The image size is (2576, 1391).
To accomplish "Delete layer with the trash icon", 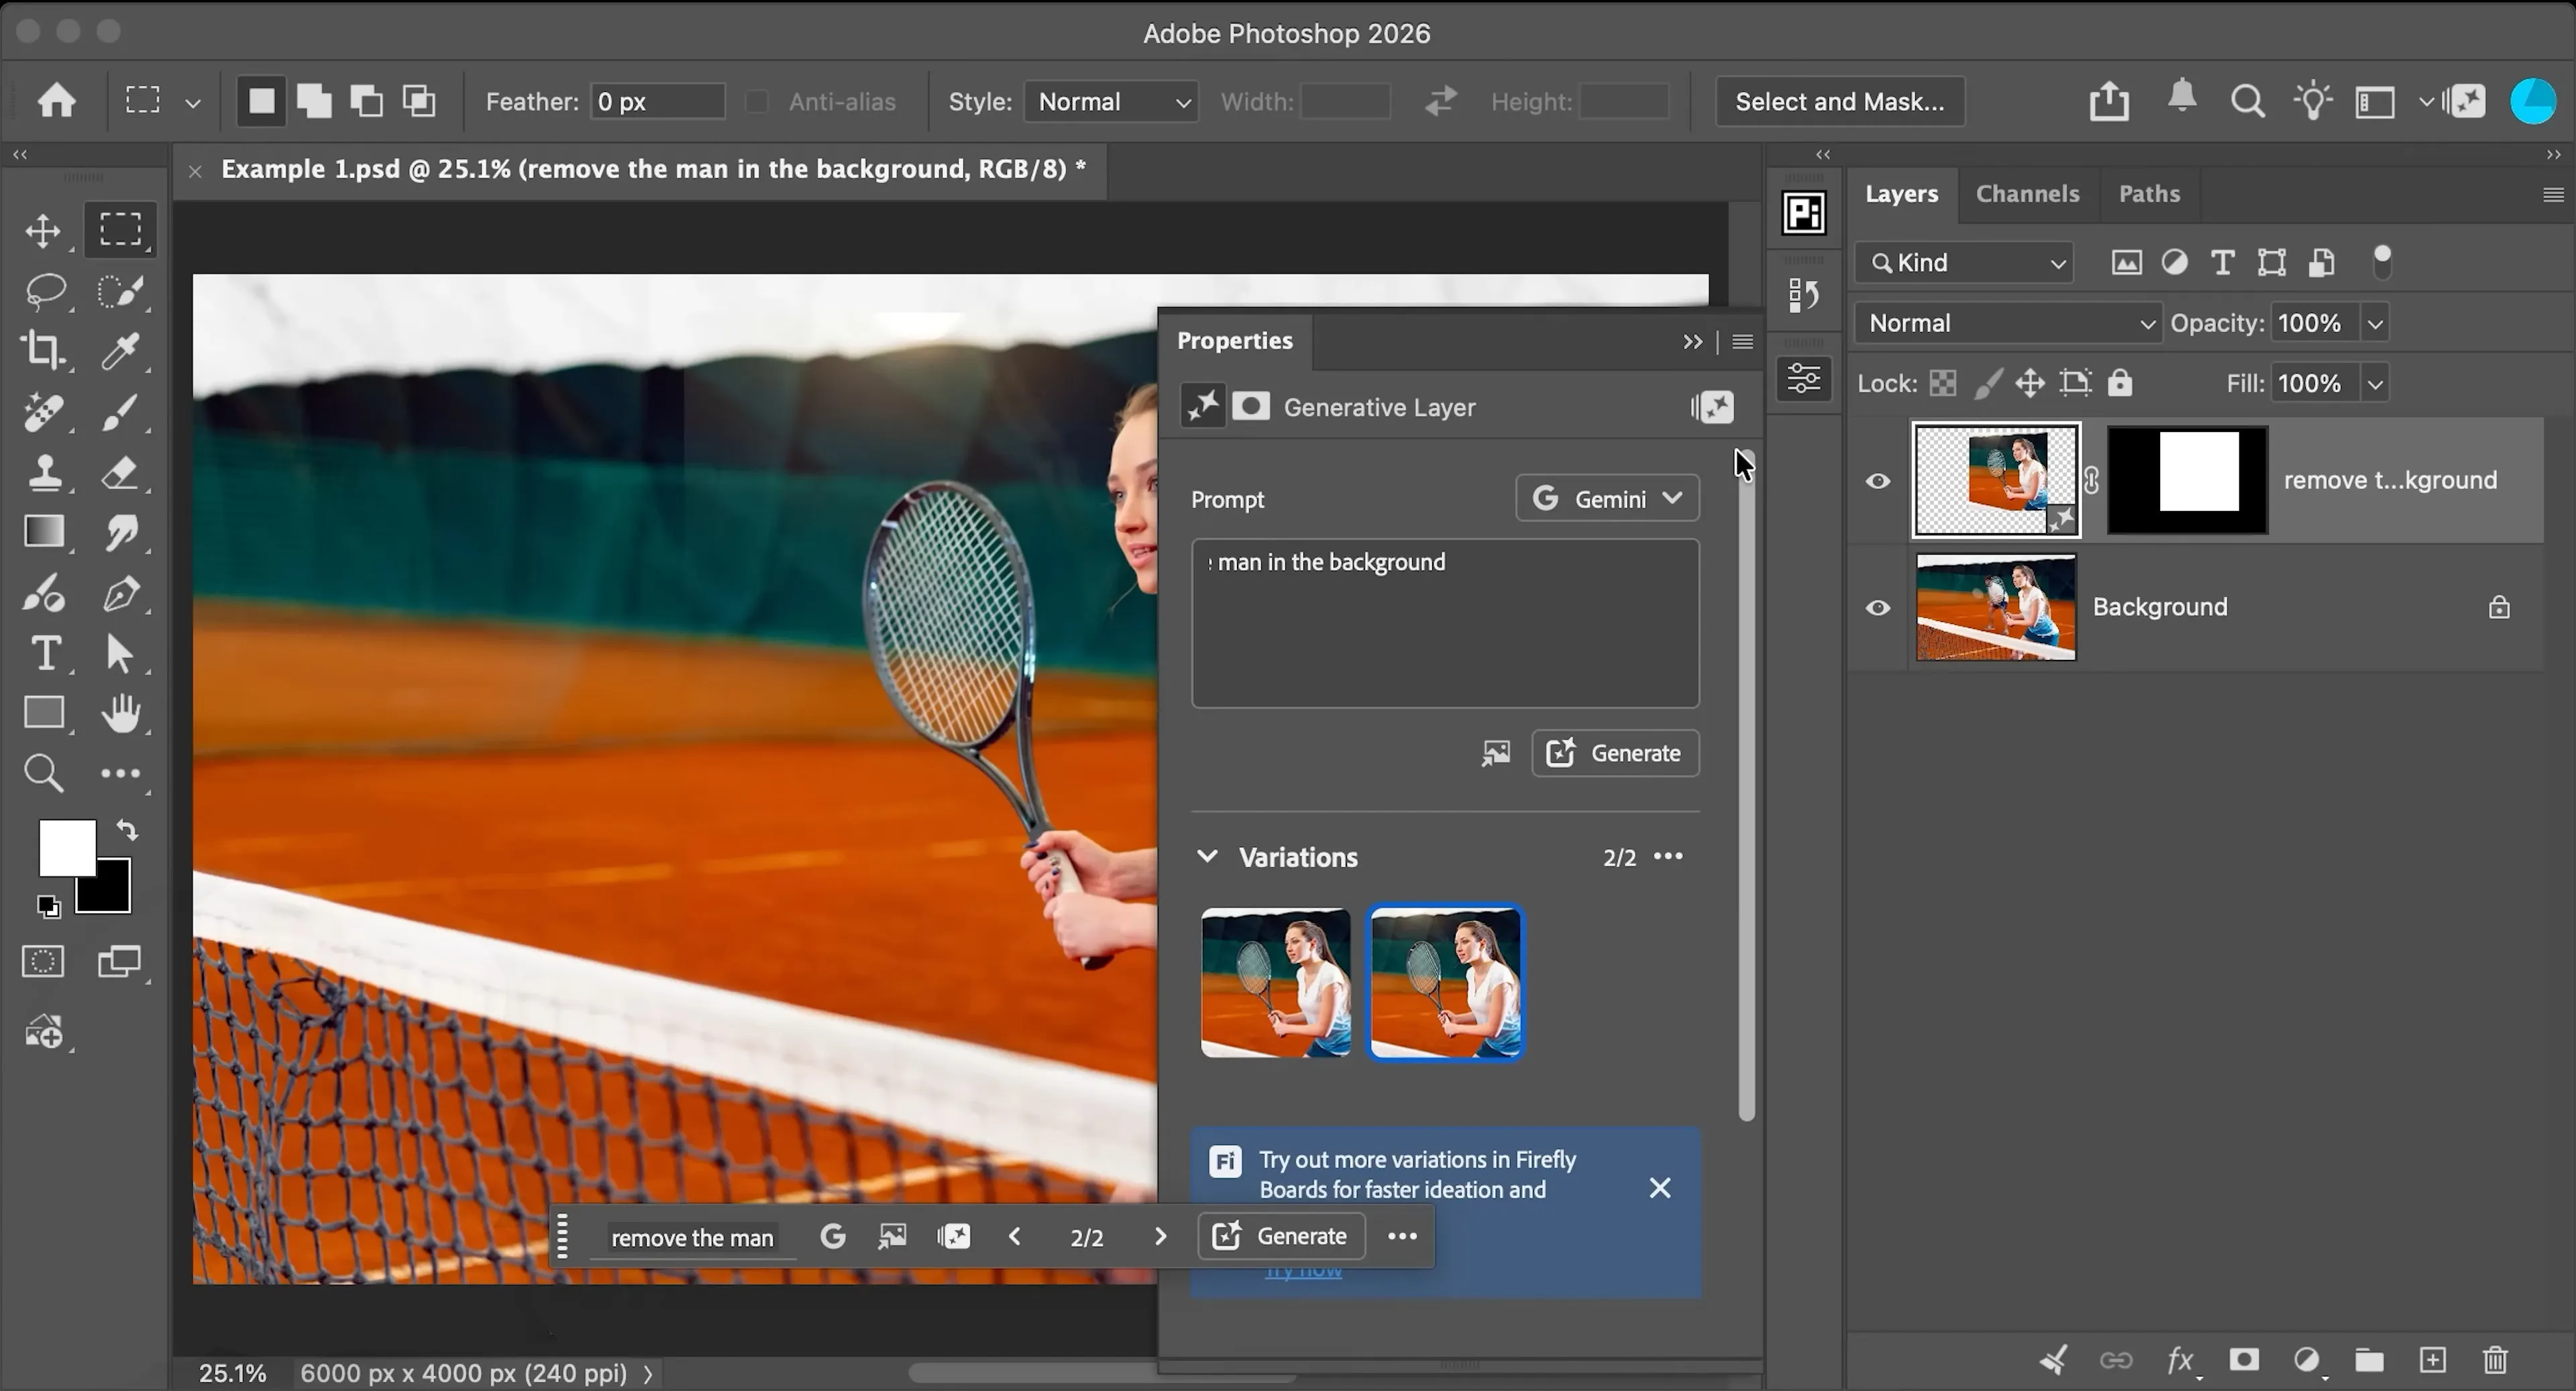I will (x=2495, y=1360).
